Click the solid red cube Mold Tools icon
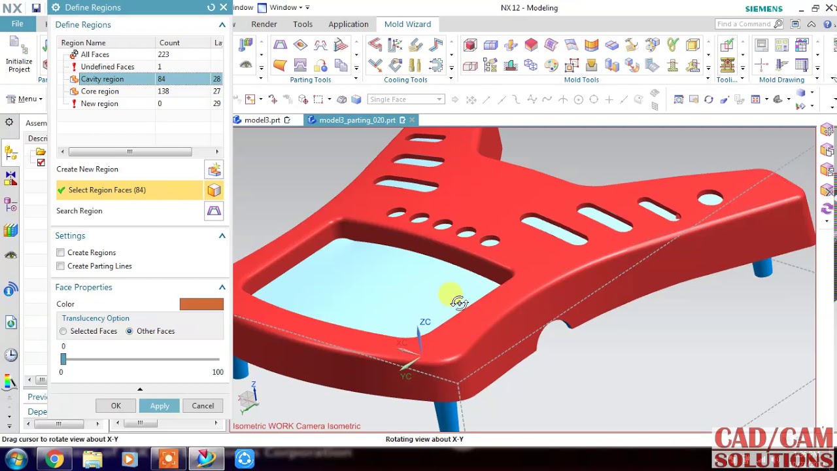The height and width of the screenshot is (471, 837). click(531, 45)
